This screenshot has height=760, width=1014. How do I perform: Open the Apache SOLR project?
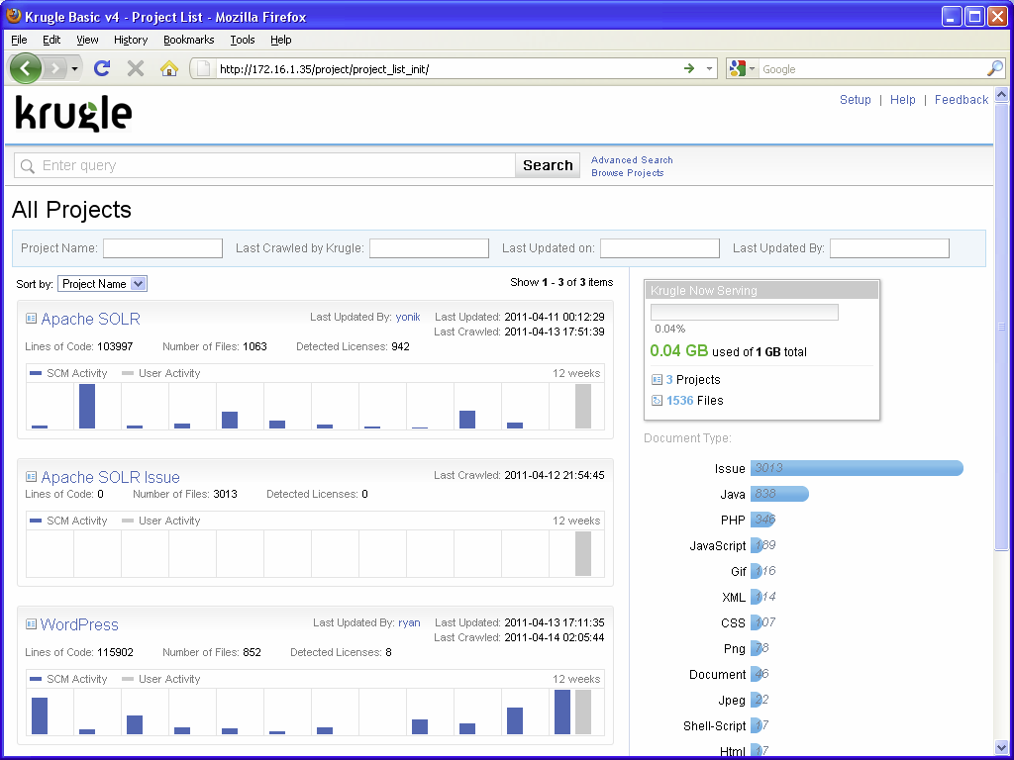tap(90, 319)
